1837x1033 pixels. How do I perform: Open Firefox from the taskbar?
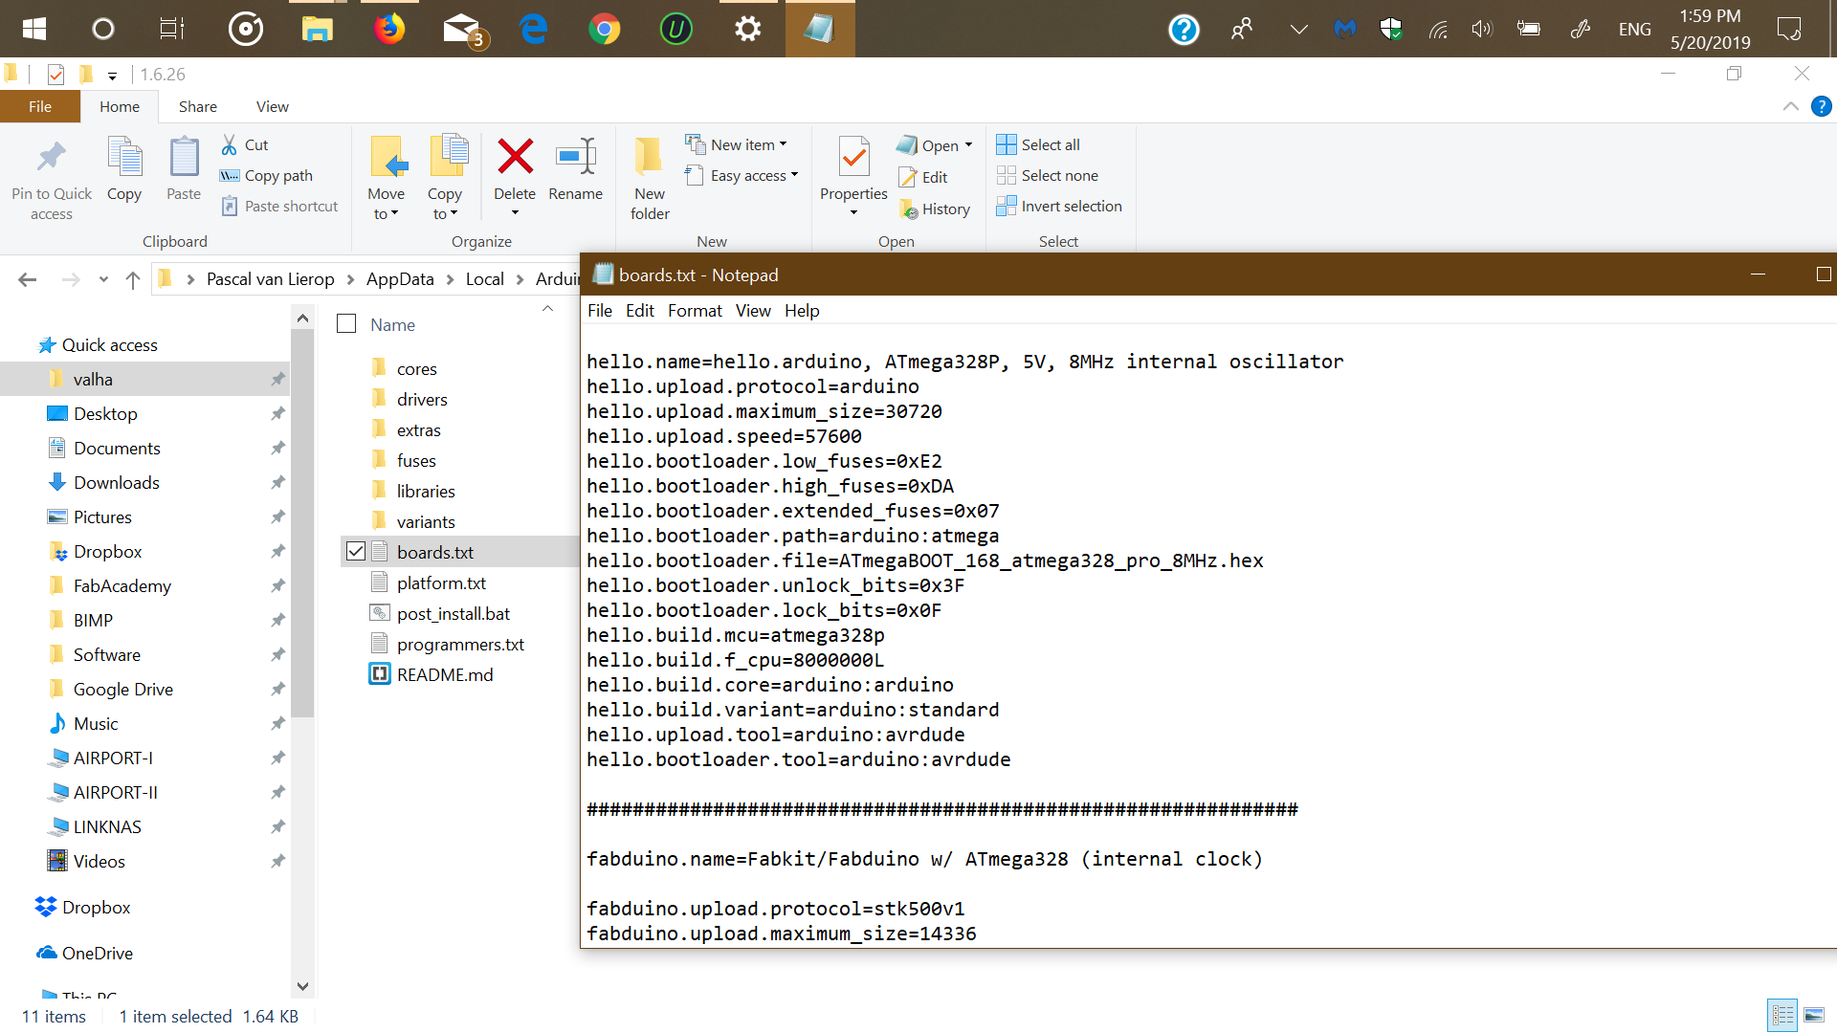[x=388, y=29]
